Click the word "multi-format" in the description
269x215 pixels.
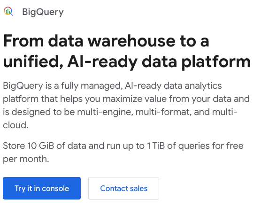[x=163, y=112]
